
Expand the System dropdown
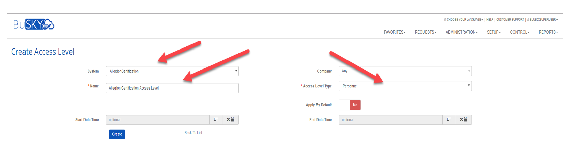(x=172, y=71)
